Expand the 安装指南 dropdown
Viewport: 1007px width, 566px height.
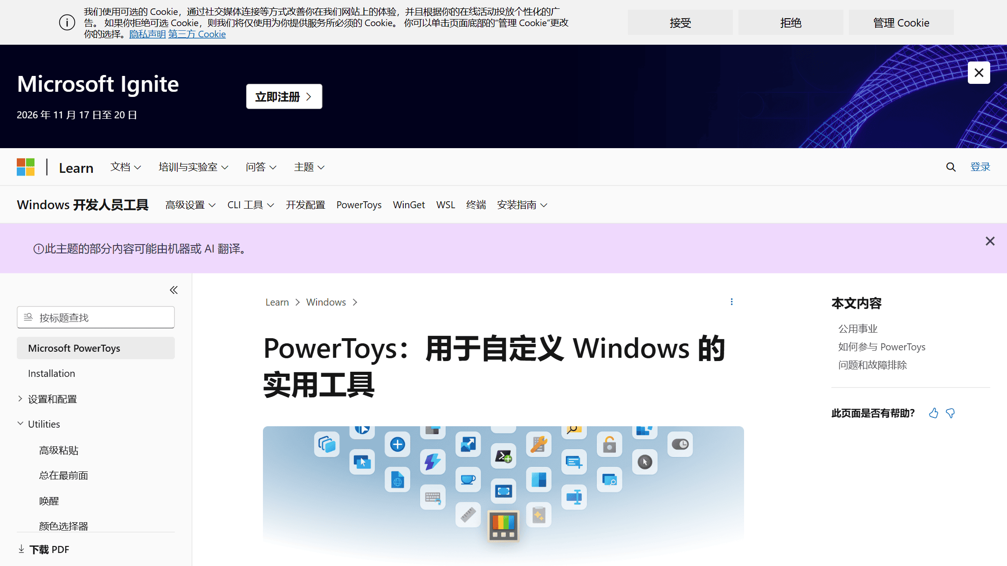[522, 205]
